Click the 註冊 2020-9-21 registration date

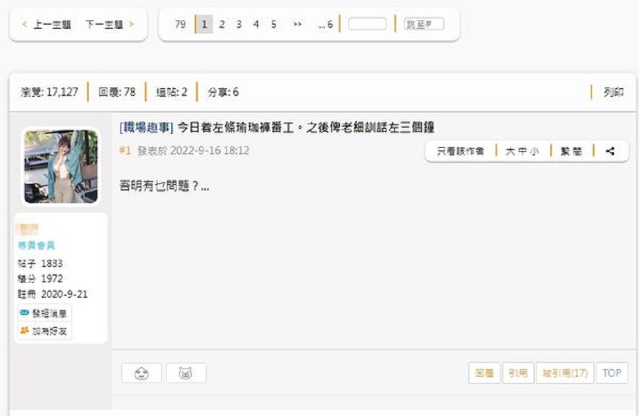[x=52, y=294]
